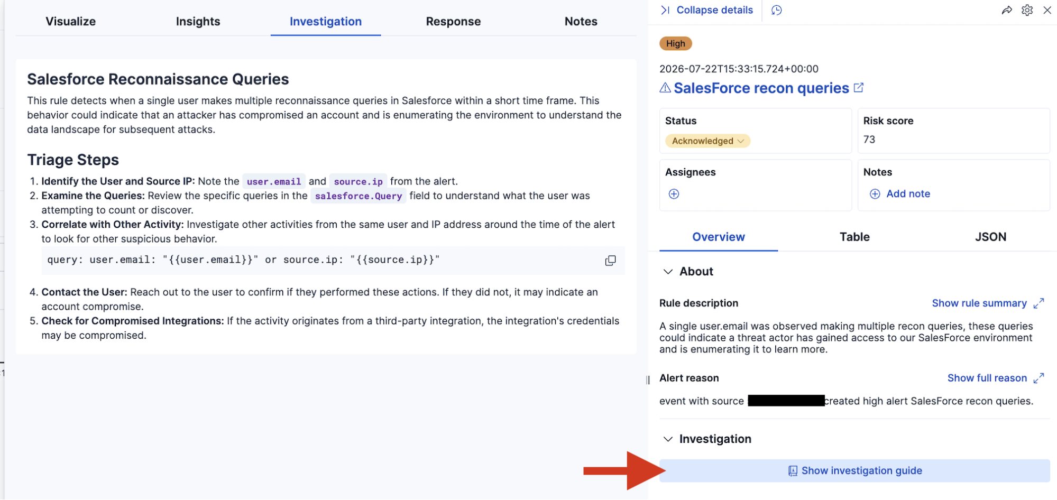The height and width of the screenshot is (500, 1057).
Task: Click the Salesforce Reconnaissance Queries heading
Action: coord(158,79)
